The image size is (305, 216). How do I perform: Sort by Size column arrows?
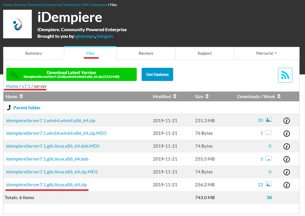207,96
